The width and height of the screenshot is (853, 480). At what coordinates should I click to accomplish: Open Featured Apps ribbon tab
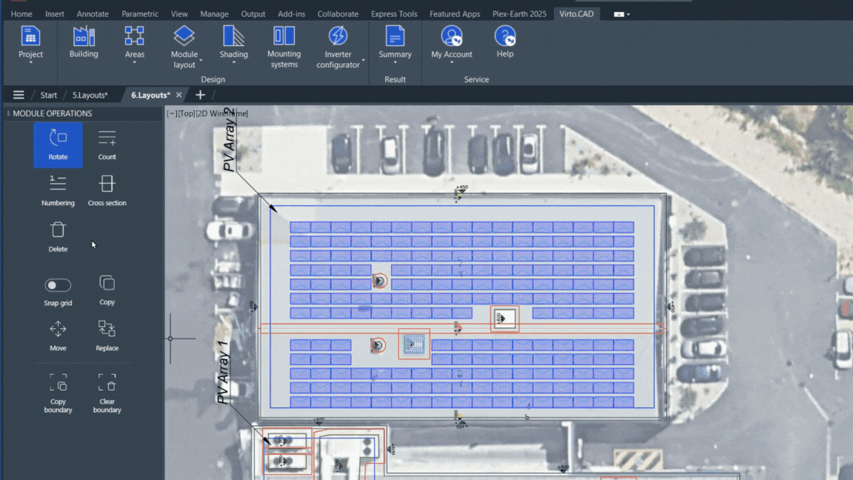pos(455,14)
